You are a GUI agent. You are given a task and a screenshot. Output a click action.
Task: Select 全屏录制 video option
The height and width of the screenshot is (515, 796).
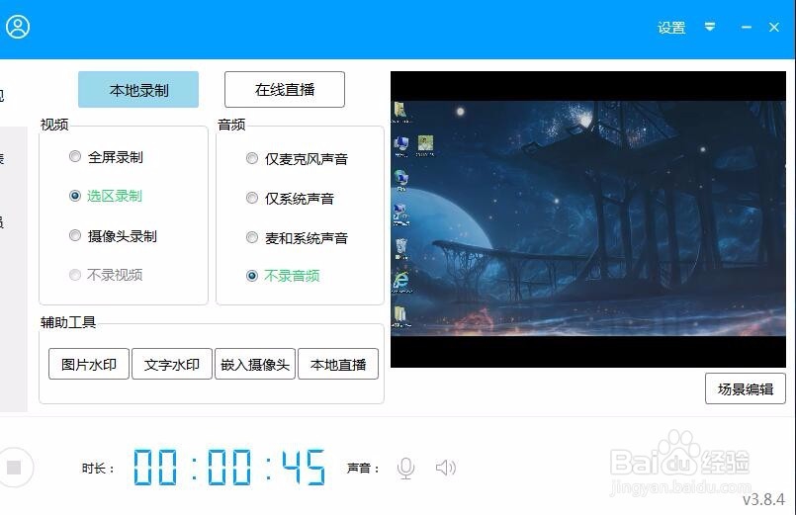click(106, 157)
